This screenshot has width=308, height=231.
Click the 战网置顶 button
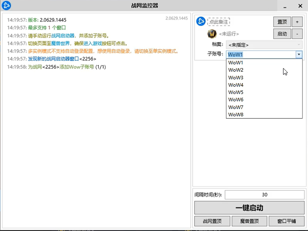pos(212,221)
